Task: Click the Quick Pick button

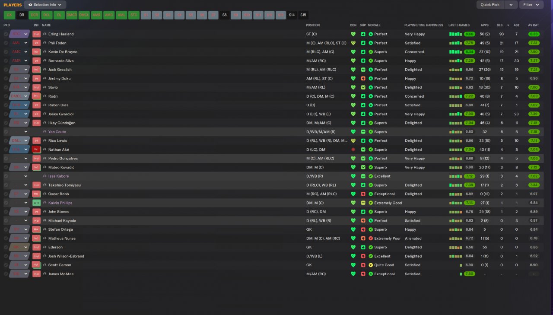Action: (x=491, y=5)
